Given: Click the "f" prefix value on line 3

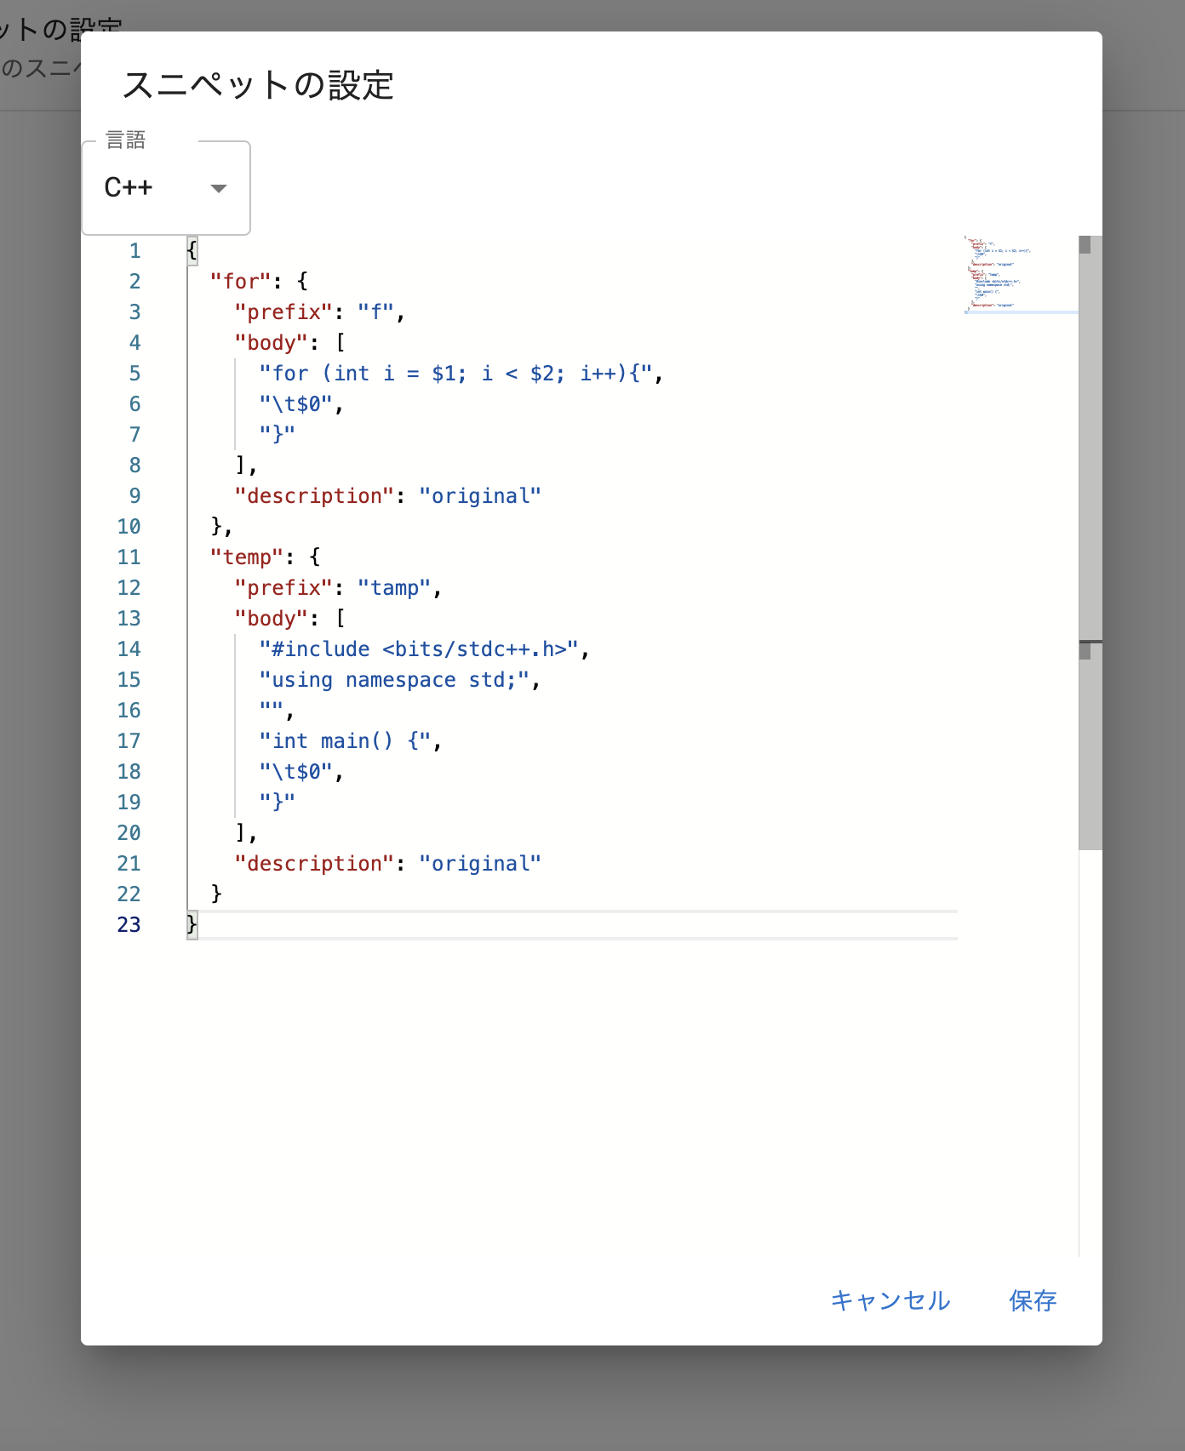Looking at the screenshot, I should pos(375,312).
